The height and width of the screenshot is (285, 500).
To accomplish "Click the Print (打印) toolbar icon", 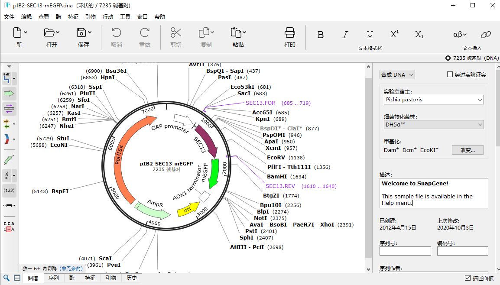I will 289,33.
